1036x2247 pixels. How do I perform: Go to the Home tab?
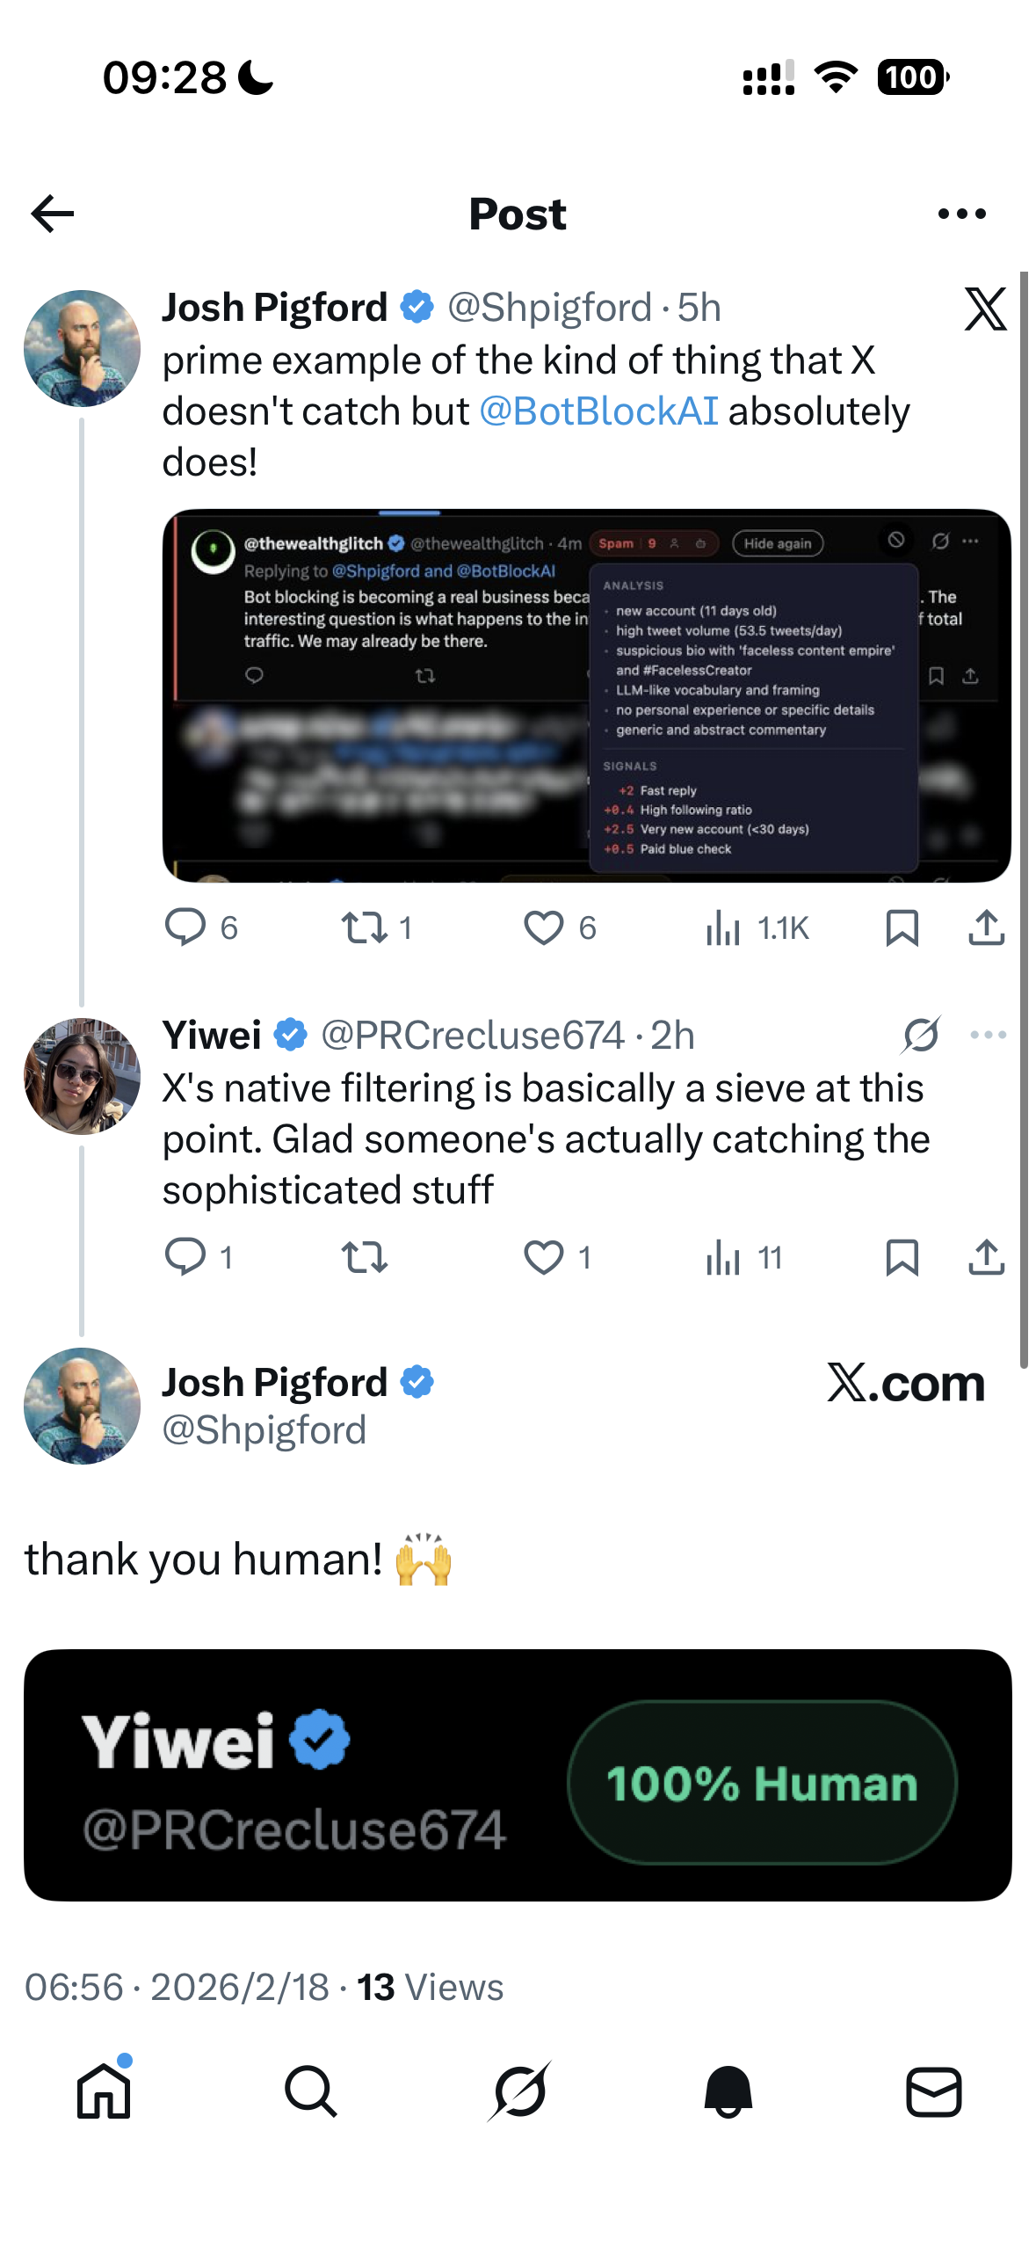pos(104,2091)
